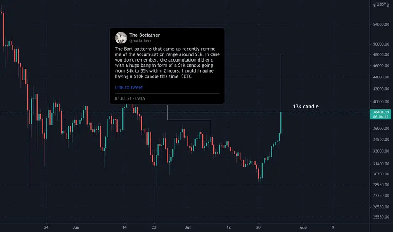Select the 20 date marker on axis

pos(258,227)
